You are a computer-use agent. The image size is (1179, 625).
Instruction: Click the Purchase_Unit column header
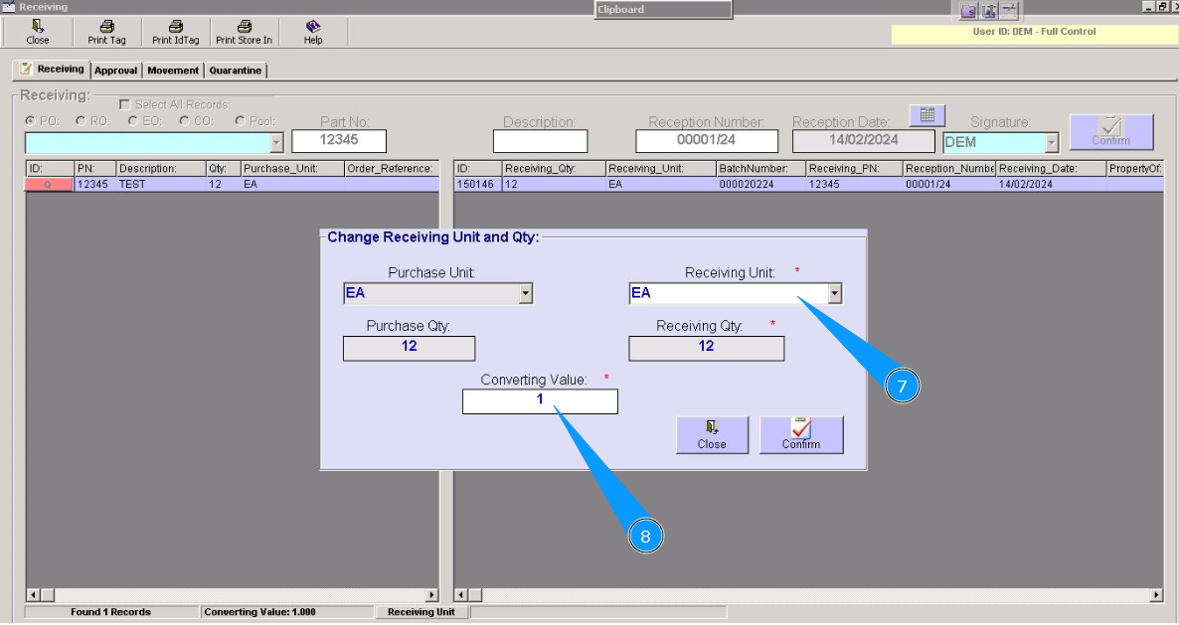[x=291, y=168]
